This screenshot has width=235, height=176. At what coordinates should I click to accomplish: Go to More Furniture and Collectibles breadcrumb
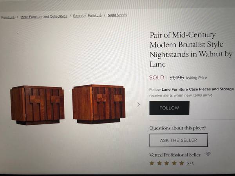[x=43, y=16]
